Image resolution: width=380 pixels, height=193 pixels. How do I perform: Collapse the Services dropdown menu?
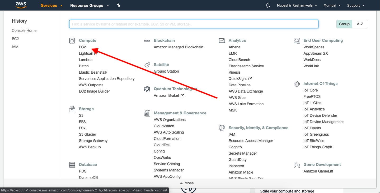click(x=52, y=6)
